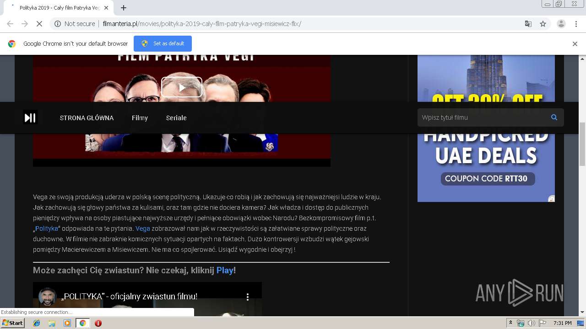
Task: Open the Chrome three-dot menu
Action: pyautogui.click(x=576, y=24)
